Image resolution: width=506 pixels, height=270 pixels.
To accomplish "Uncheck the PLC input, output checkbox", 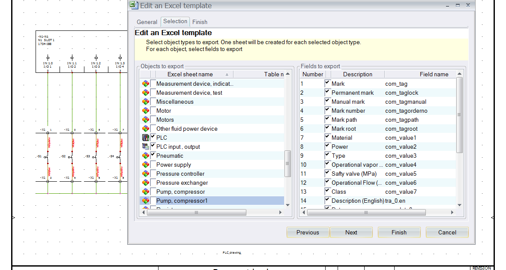I will (x=153, y=146).
